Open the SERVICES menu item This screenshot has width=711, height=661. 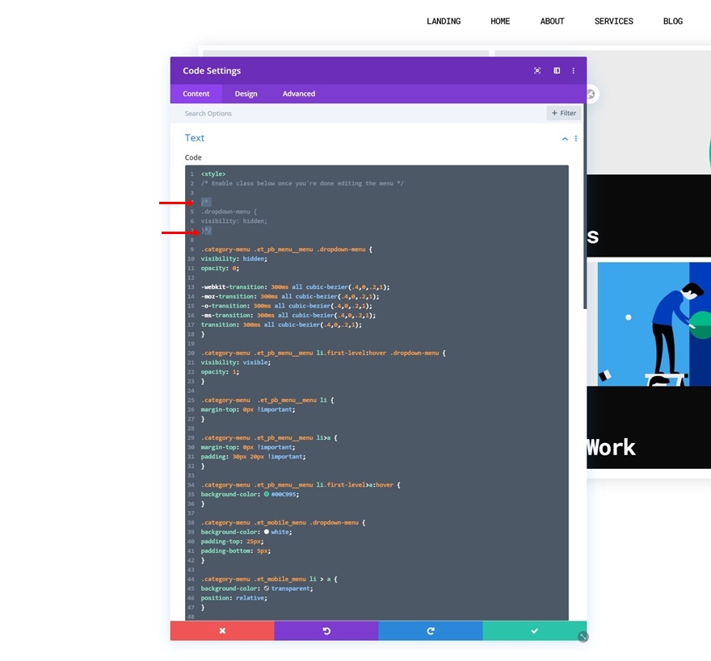(x=613, y=21)
